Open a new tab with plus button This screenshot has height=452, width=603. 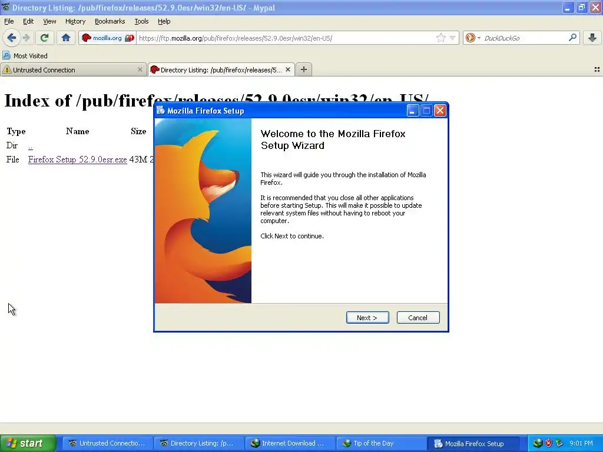(x=304, y=69)
